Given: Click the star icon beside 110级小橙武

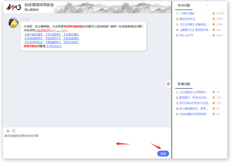Looking at the screenshot, I should 214,14.
